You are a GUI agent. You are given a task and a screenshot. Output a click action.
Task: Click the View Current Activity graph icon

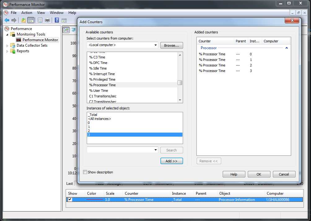click(66, 30)
